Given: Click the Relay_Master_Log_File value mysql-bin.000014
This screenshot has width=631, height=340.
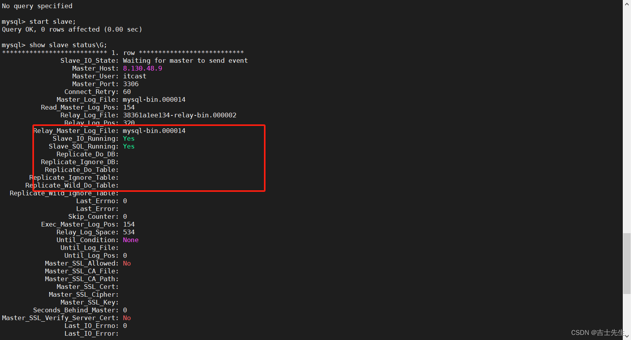Looking at the screenshot, I should [154, 131].
